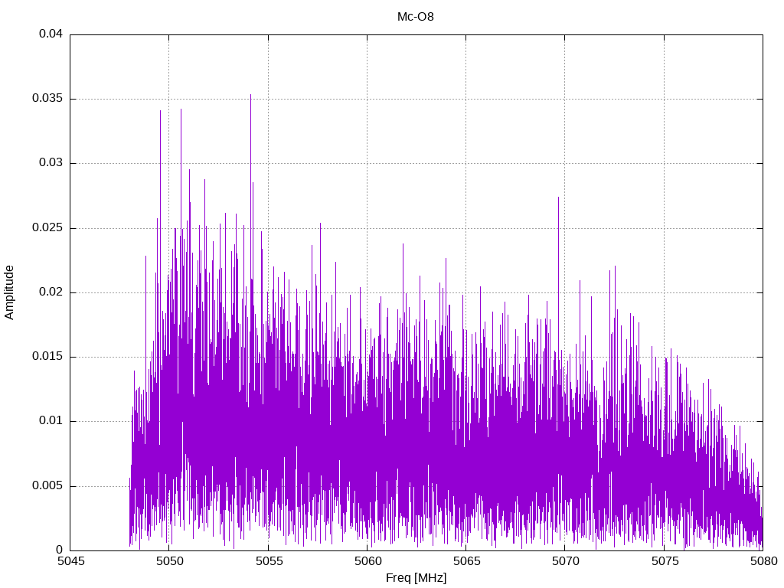The width and height of the screenshot is (784, 588).
Task: Click the 0.02 y-axis tick label
Action: point(51,292)
